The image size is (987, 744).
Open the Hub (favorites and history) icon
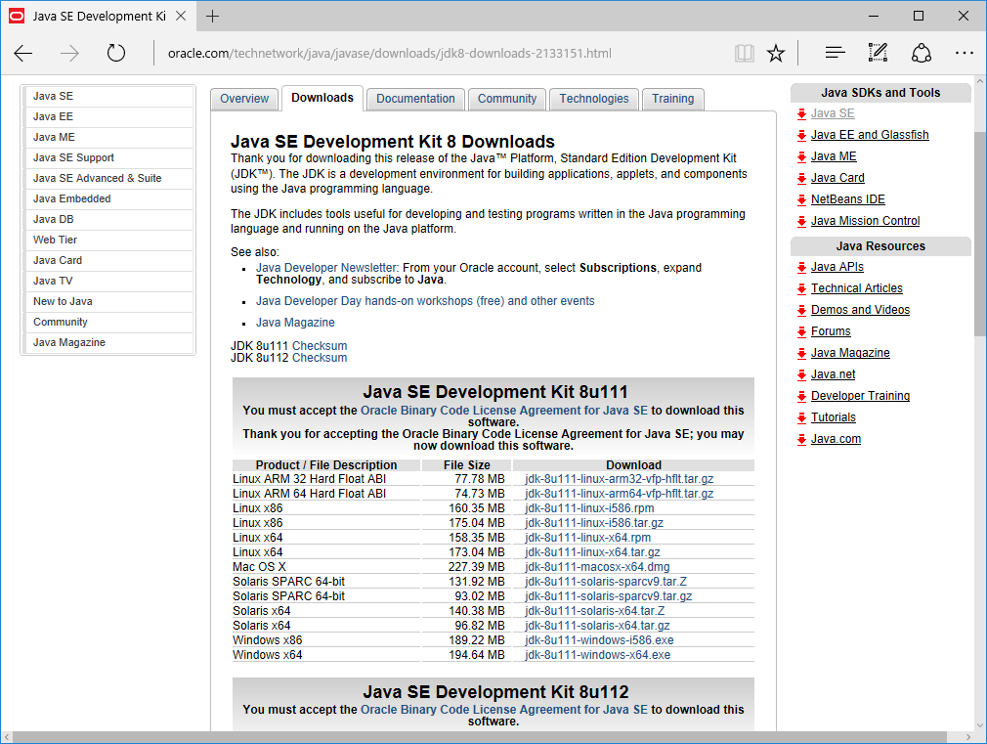coord(835,53)
